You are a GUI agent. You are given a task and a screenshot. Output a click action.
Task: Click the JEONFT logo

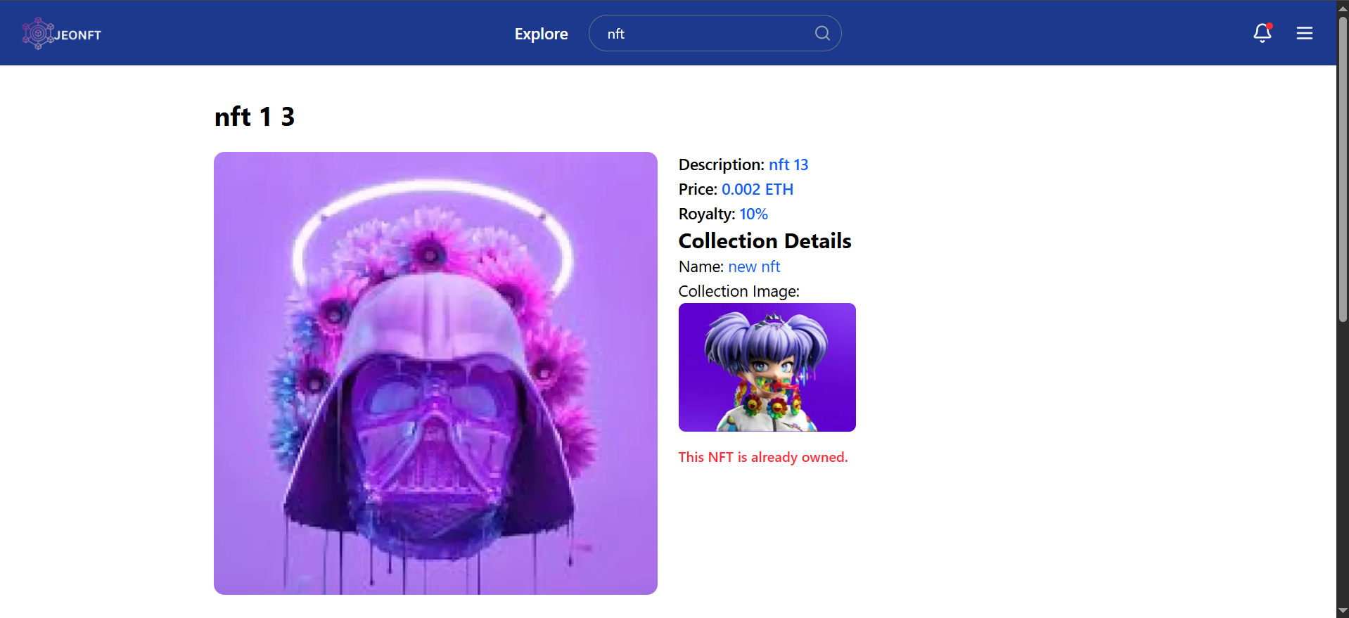click(x=62, y=34)
